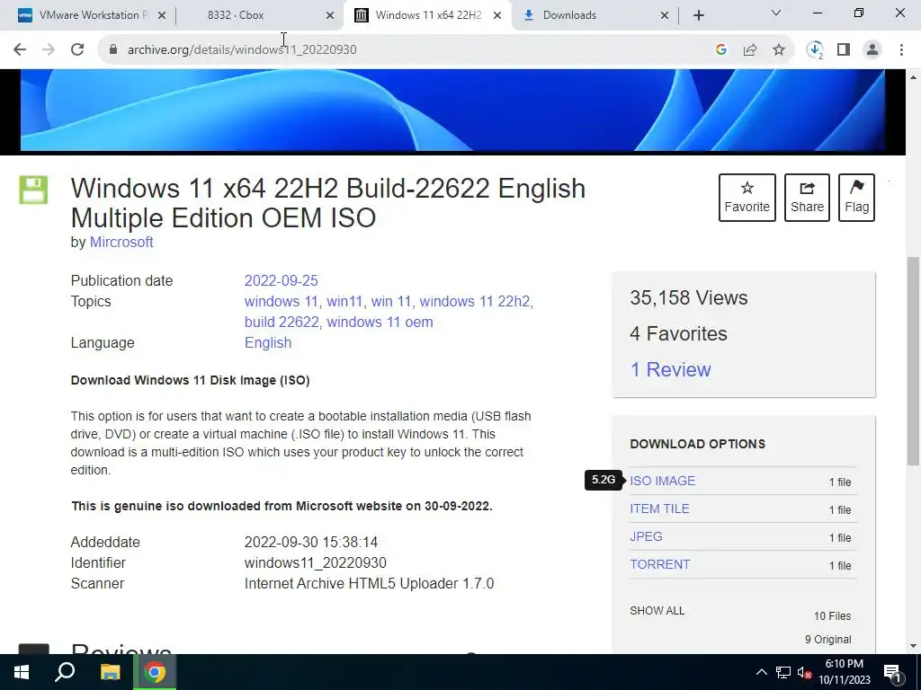Viewport: 921px width, 690px height.
Task: Close the Windows 11 x64 22H2 tab
Action: pos(497,15)
